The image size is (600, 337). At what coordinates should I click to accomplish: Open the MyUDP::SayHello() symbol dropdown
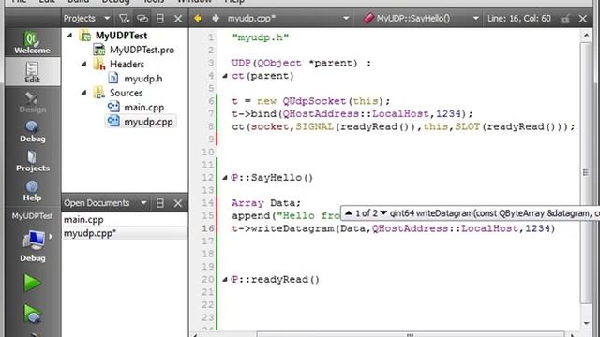click(421, 19)
